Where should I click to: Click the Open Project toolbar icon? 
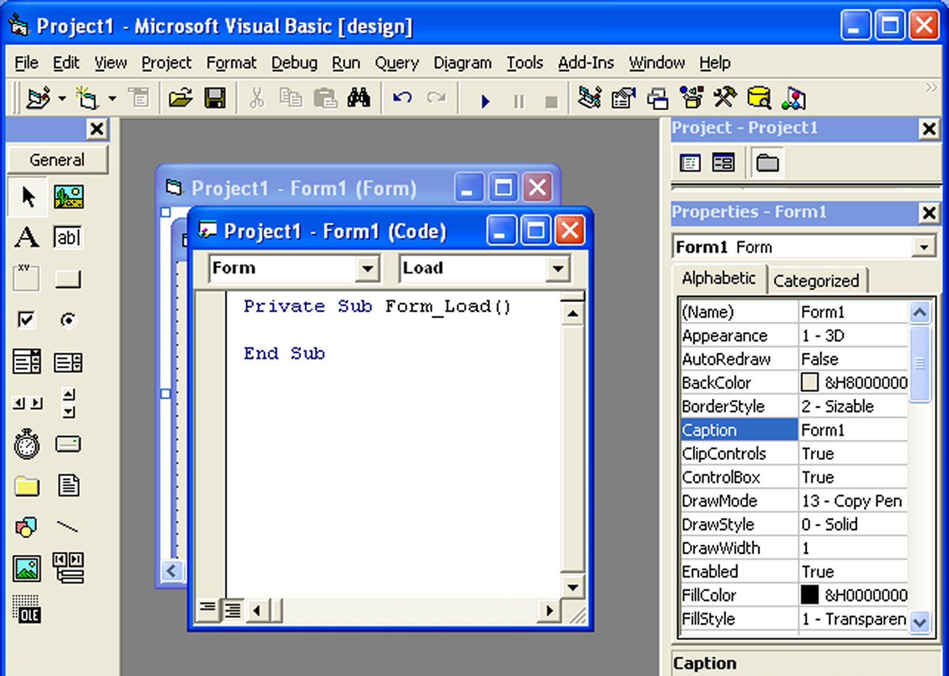[180, 98]
